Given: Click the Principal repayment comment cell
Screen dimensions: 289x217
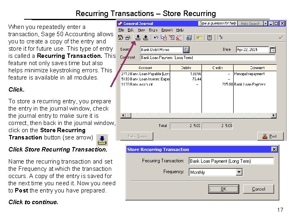Looking at the screenshot, I should 255,74.
